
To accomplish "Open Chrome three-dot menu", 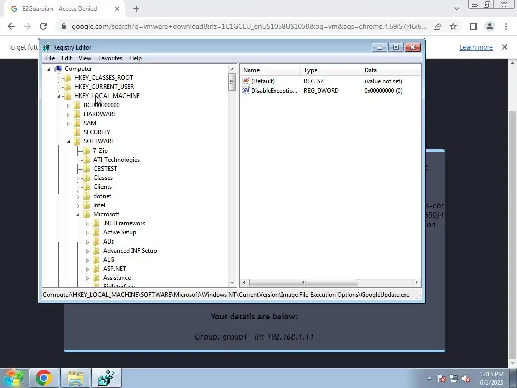I will [506, 26].
